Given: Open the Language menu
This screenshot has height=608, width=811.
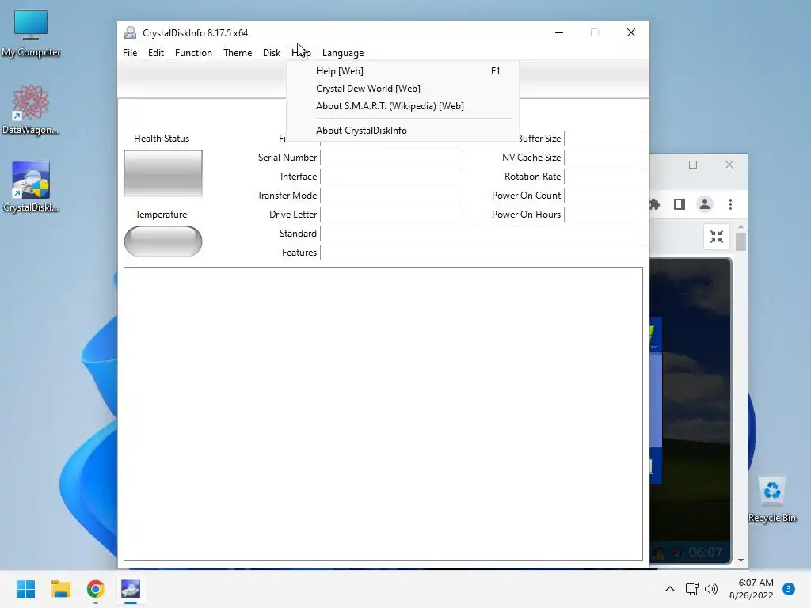Looking at the screenshot, I should [343, 53].
